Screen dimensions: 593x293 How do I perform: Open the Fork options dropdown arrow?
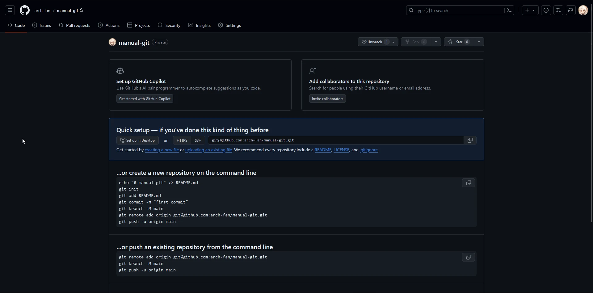[436, 42]
